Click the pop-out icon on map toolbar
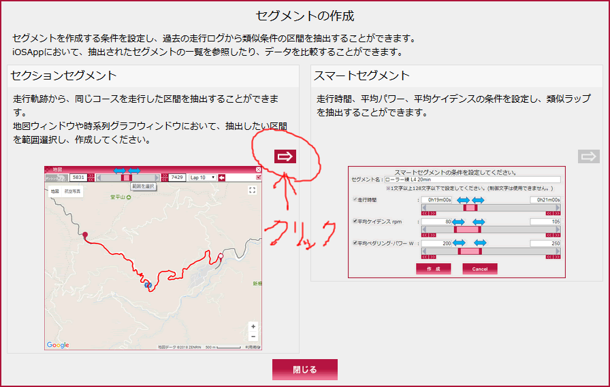610x387 pixels. (258, 178)
